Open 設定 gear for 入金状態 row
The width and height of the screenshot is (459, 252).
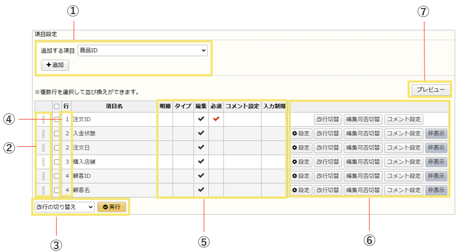pos(301,134)
